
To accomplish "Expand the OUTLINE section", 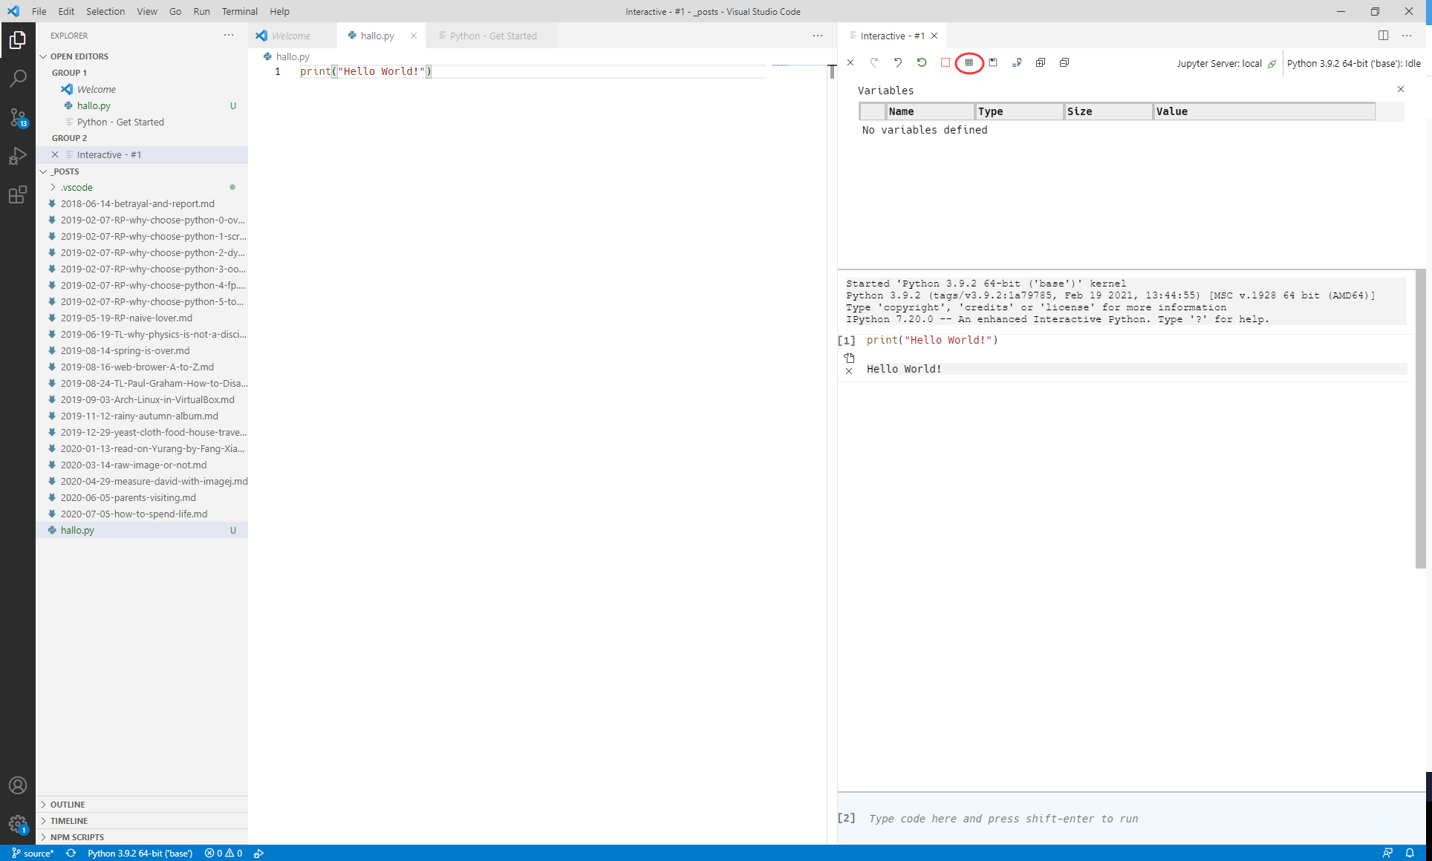I will [67, 805].
